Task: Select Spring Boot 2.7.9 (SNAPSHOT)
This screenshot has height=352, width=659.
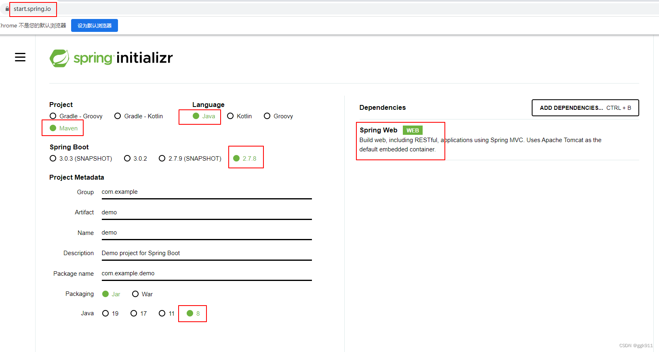Action: point(190,159)
